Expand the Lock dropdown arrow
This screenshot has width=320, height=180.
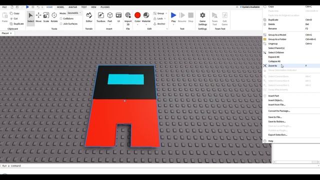165,18
